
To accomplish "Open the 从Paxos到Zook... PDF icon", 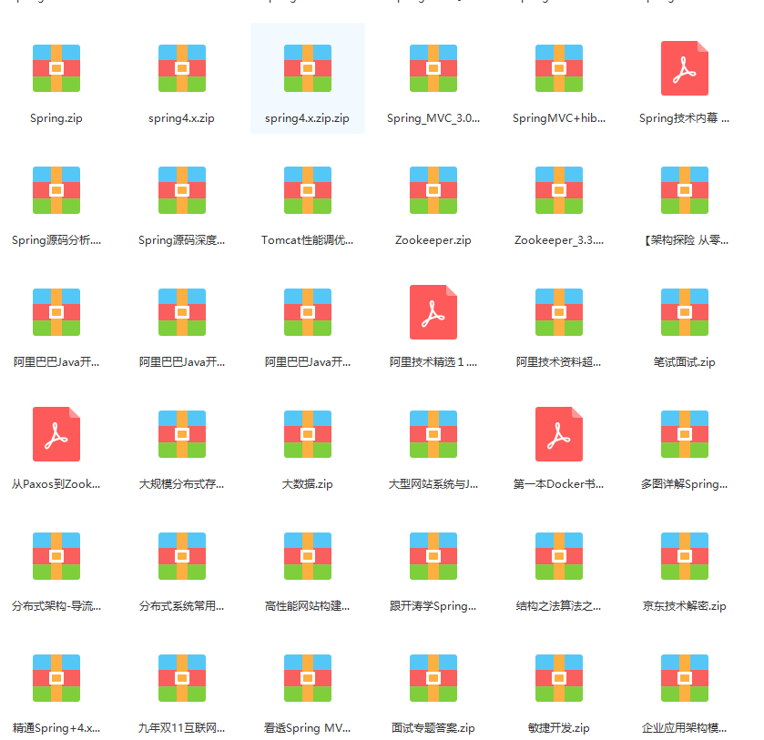I will pos(56,434).
